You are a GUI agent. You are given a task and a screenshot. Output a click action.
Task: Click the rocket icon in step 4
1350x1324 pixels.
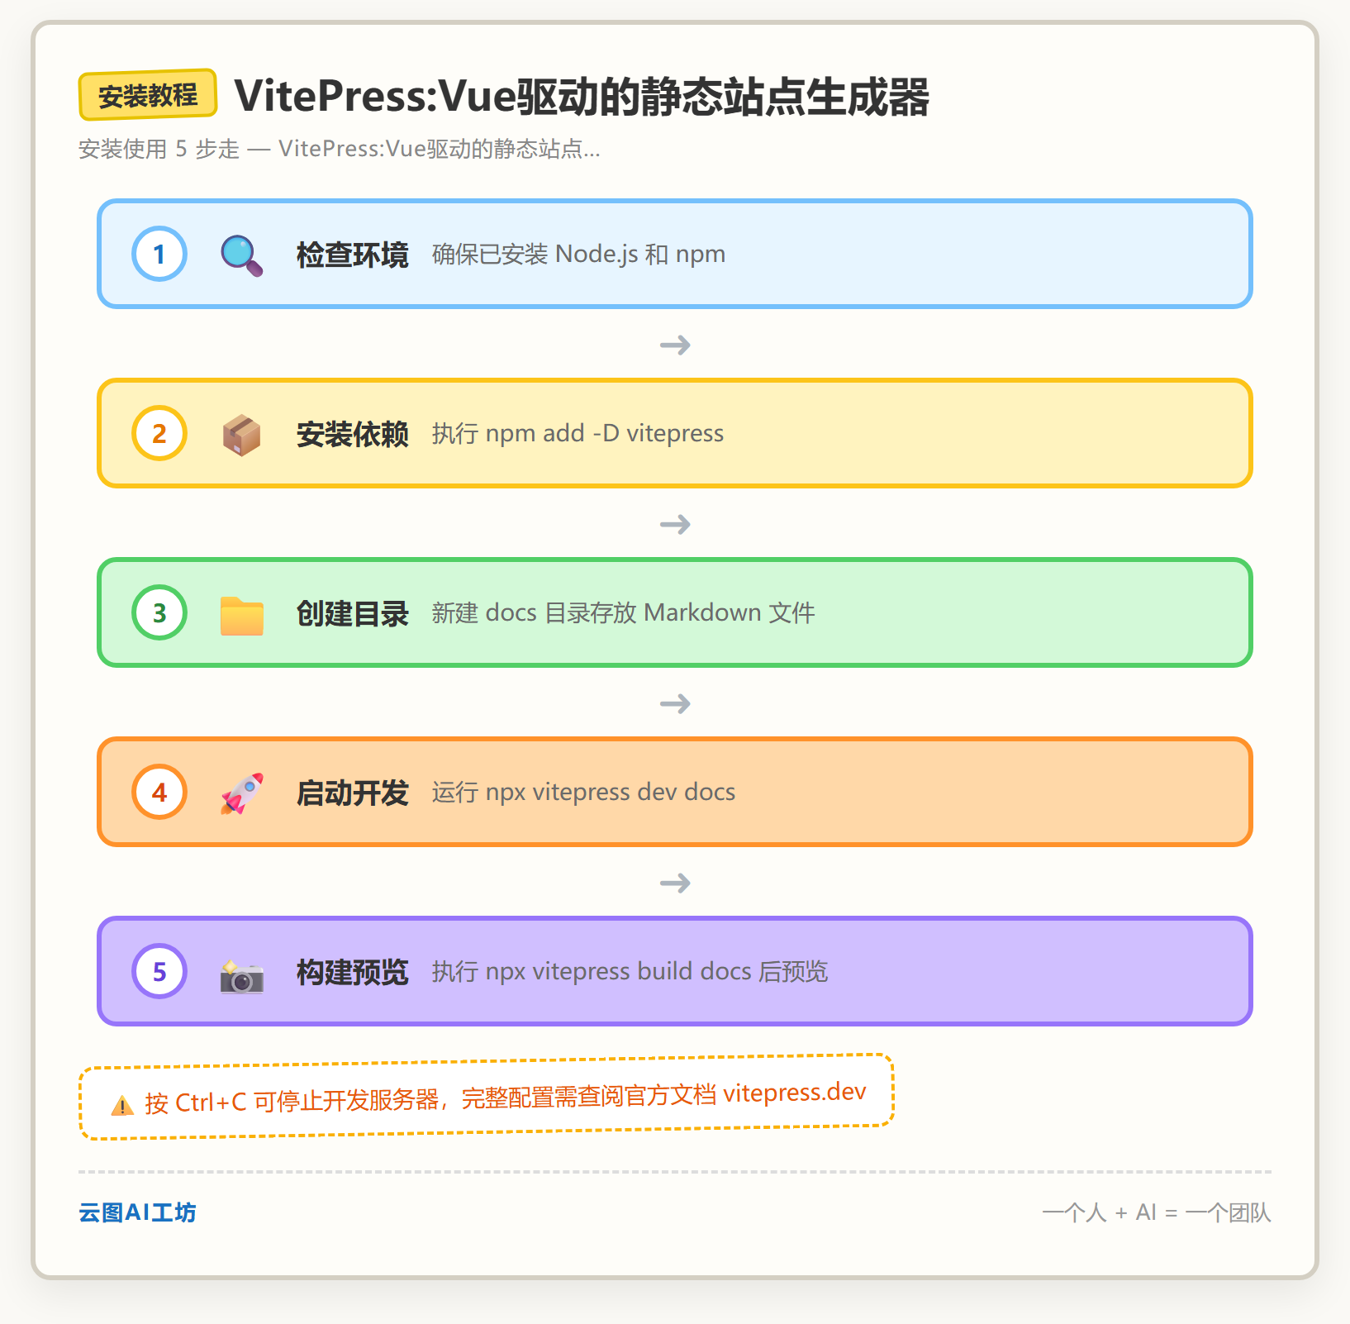[x=241, y=793]
